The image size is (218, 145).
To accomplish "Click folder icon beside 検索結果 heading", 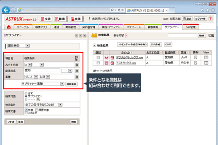I will click(x=94, y=35).
